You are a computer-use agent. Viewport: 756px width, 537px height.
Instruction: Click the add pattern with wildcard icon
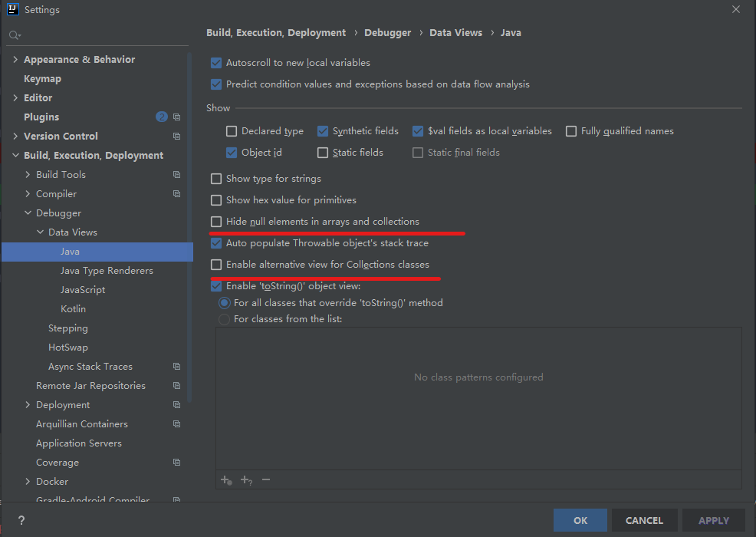click(246, 479)
